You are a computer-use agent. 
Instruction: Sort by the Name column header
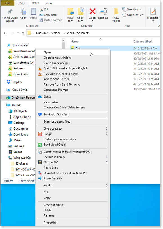point(74,42)
